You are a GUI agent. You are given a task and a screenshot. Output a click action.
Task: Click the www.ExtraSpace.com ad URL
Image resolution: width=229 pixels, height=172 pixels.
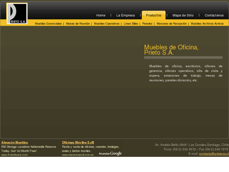click(14, 155)
